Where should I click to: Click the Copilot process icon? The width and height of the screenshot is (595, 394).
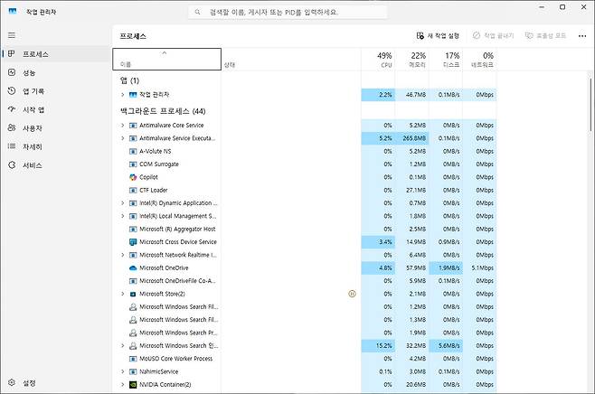(132, 177)
